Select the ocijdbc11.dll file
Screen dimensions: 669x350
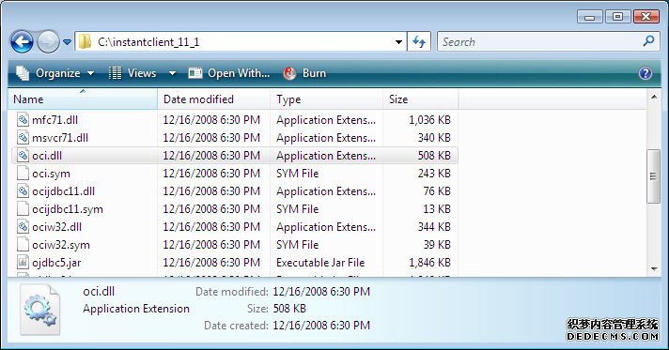tap(64, 191)
